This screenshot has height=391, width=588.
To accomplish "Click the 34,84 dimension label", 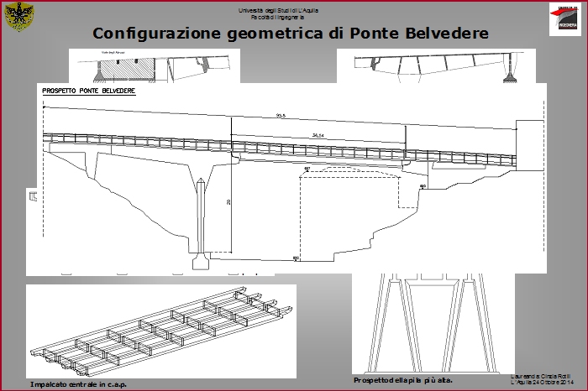I will coord(318,134).
